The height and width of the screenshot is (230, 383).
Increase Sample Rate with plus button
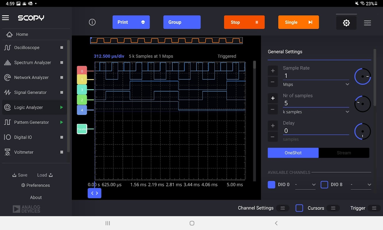tap(273, 71)
